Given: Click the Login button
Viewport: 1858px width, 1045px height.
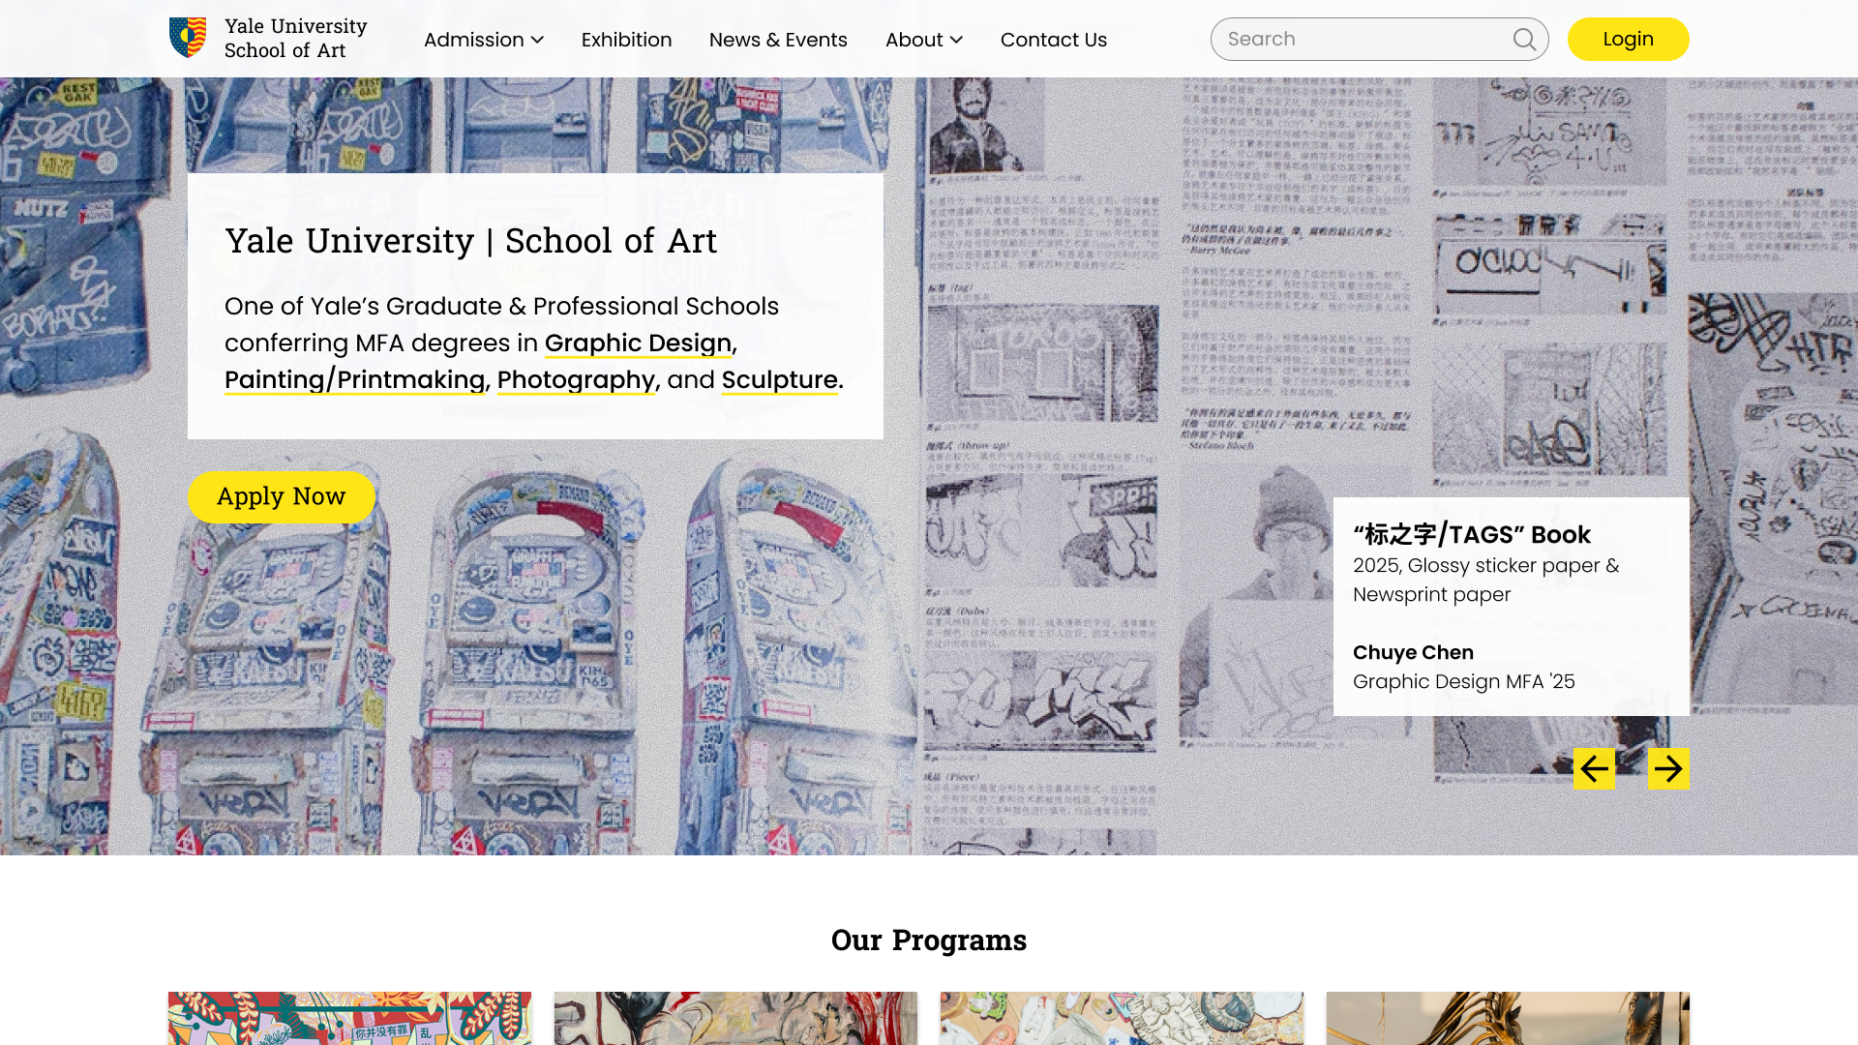Looking at the screenshot, I should pyautogui.click(x=1628, y=39).
